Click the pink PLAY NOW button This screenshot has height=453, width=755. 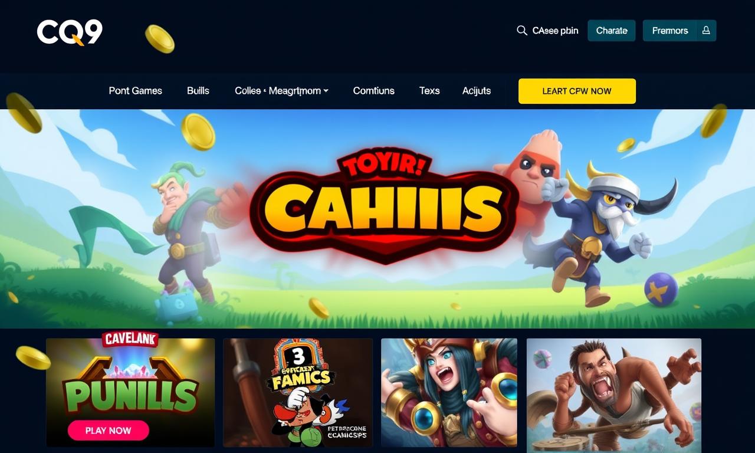109,431
